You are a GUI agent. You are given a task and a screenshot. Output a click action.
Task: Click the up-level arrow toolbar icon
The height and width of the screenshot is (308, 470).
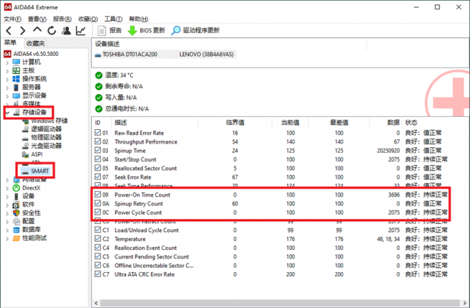pyautogui.click(x=37, y=30)
